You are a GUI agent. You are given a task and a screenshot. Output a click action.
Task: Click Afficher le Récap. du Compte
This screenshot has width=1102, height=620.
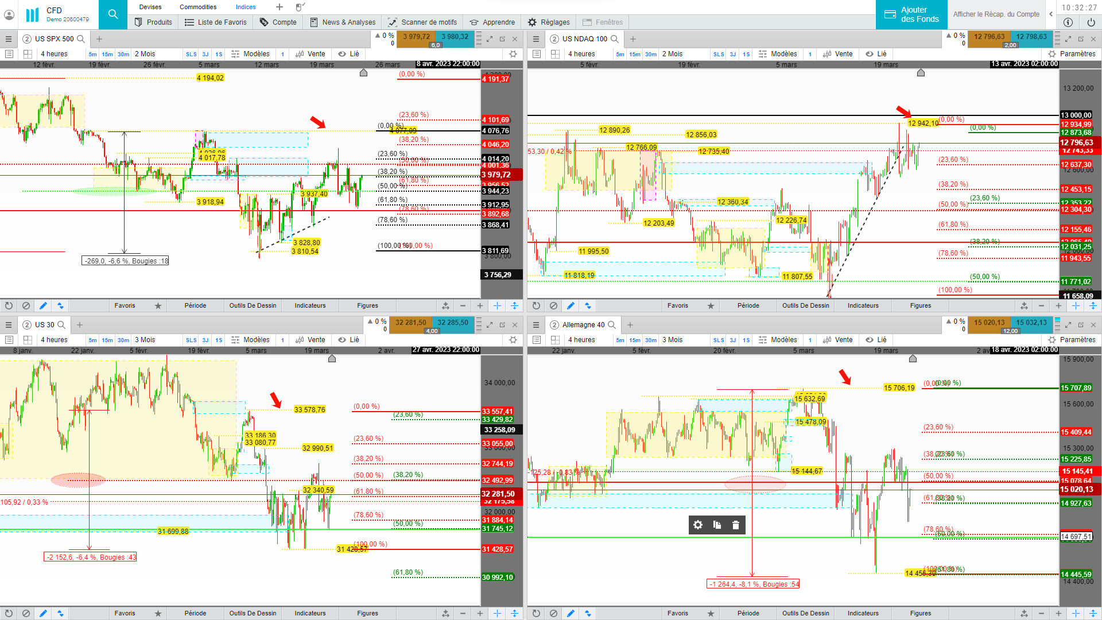pos(996,14)
